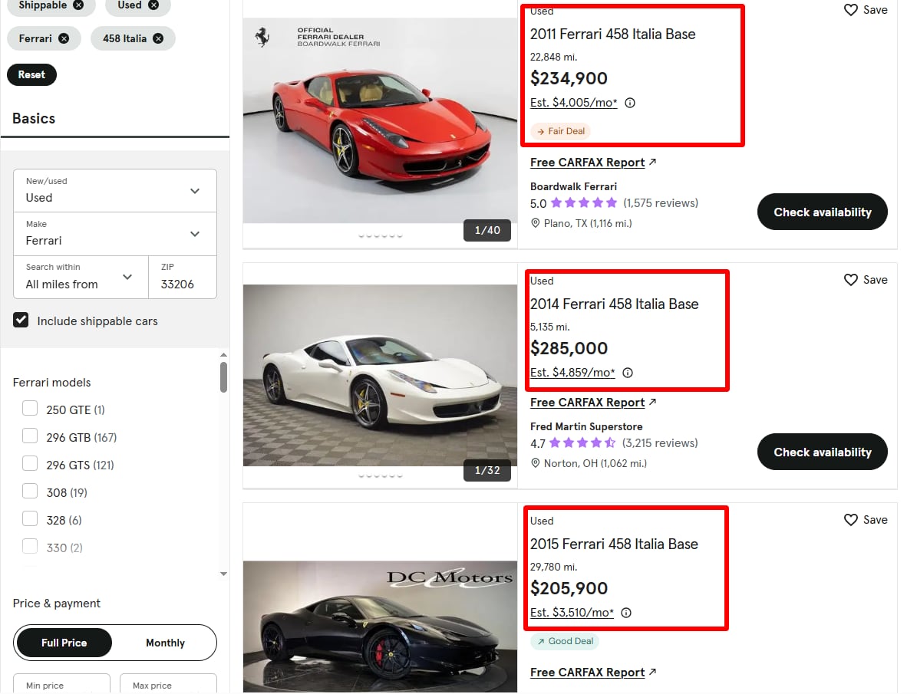Click the ZIP code input field

click(183, 284)
